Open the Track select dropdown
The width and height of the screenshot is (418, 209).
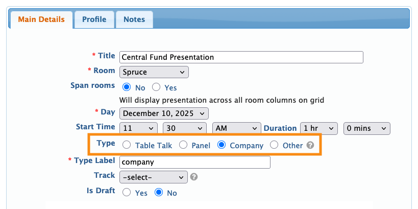(154, 177)
